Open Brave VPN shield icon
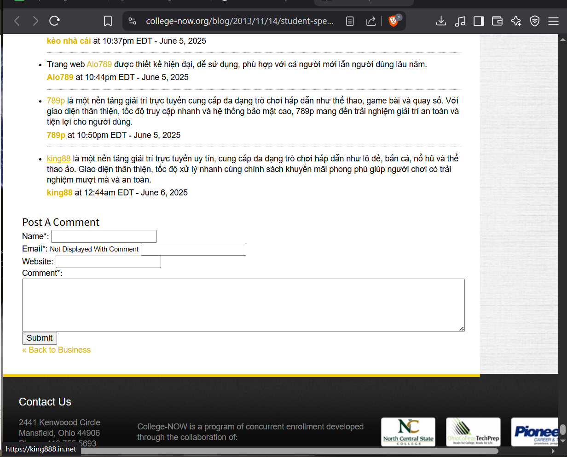 point(534,21)
